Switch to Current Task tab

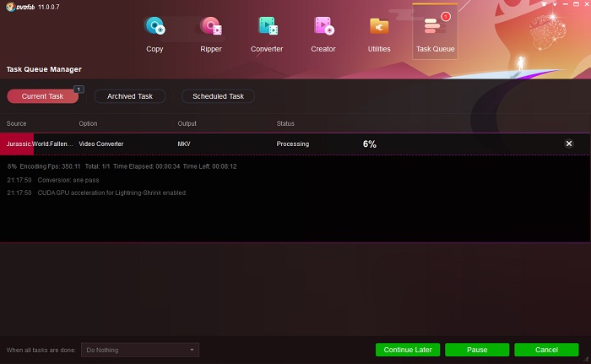pos(42,96)
